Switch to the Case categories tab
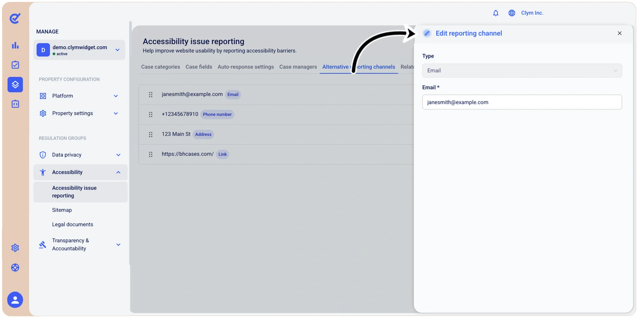The image size is (638, 318). pyautogui.click(x=160, y=67)
